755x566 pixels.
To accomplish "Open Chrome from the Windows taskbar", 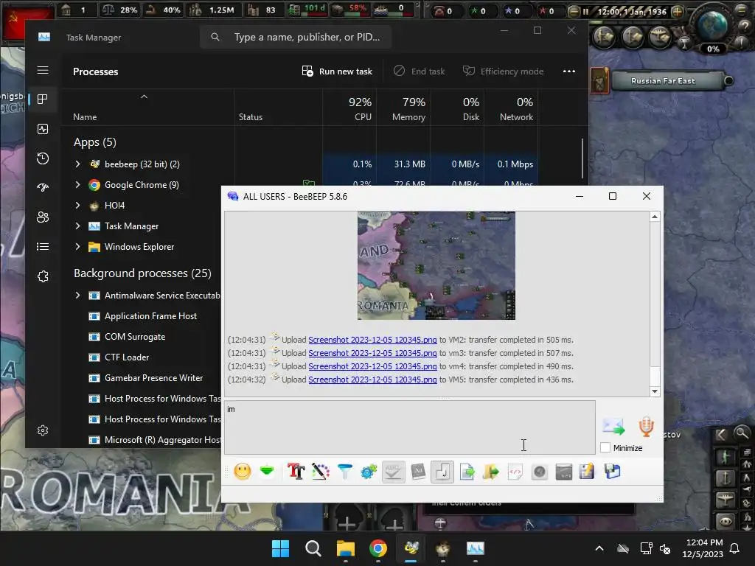I will 378,548.
